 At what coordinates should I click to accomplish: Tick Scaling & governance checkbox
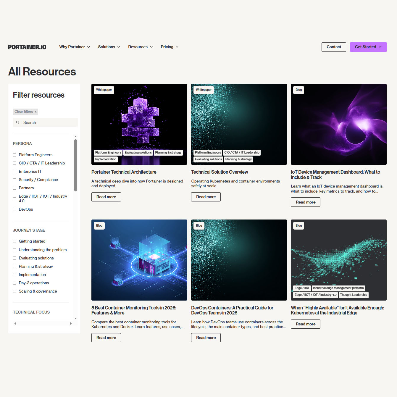(x=14, y=291)
